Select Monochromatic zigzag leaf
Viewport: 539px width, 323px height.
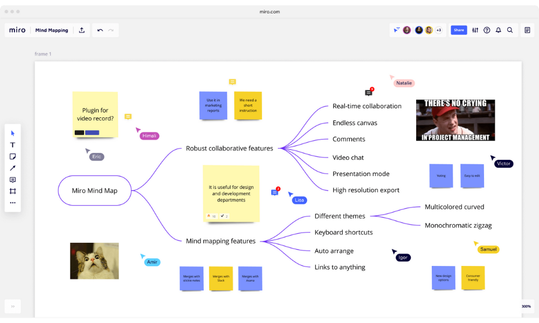(x=458, y=226)
